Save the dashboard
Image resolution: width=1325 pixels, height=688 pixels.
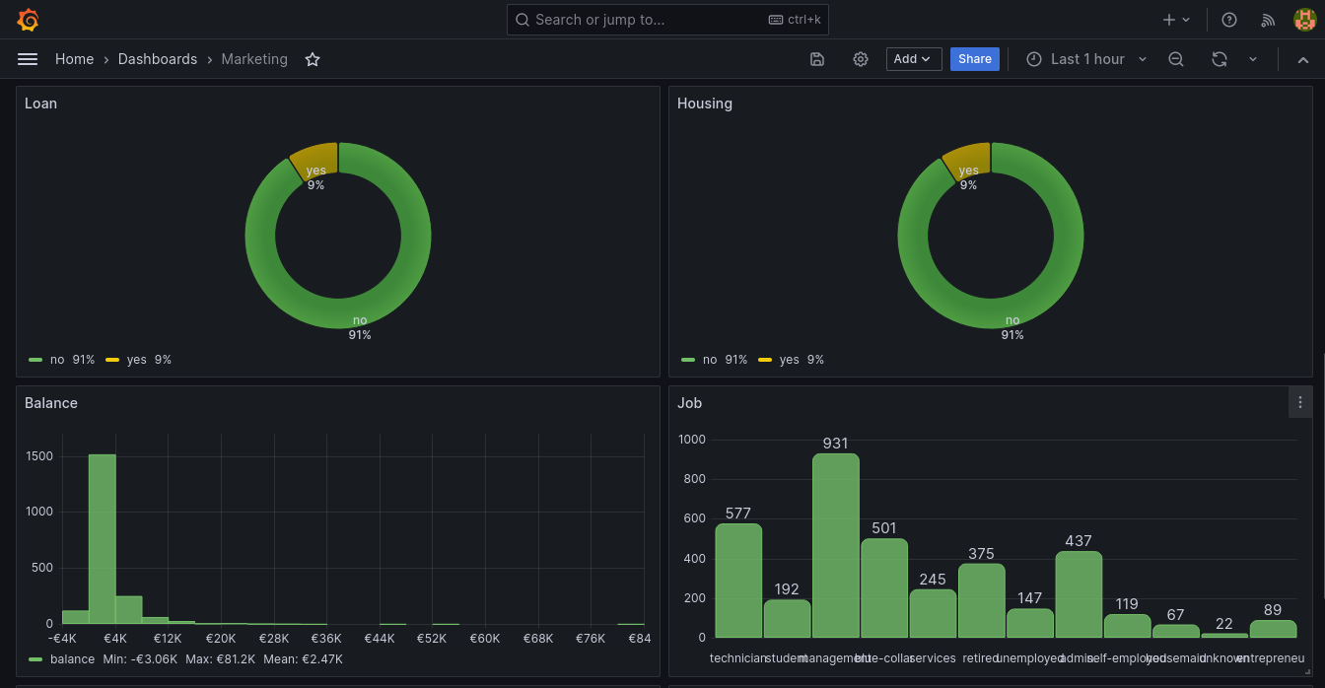point(816,59)
